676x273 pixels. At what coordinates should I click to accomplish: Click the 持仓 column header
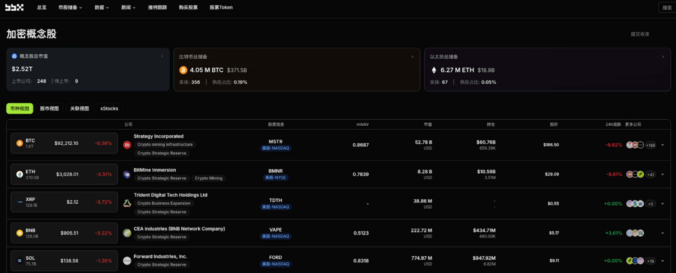pyautogui.click(x=491, y=125)
